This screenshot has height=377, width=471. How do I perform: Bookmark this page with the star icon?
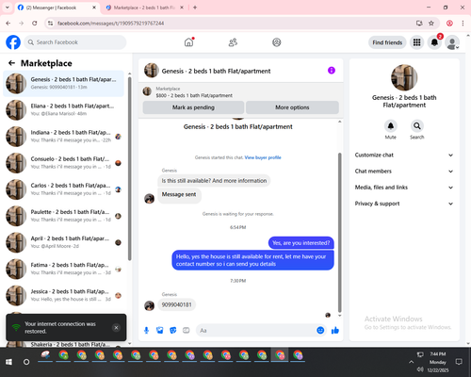point(431,24)
